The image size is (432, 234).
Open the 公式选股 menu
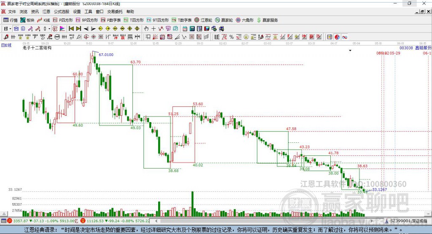click(x=62, y=11)
